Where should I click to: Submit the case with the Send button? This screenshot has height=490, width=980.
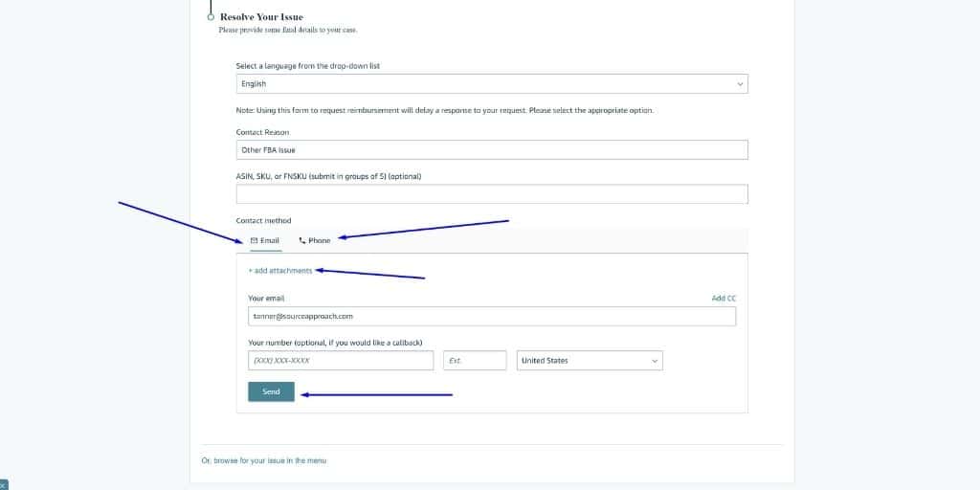(x=271, y=391)
